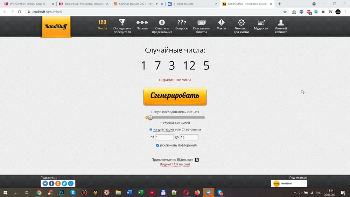This screenshot has width=350, height=197.
Task: Select the «из списка» radio option
Action: click(x=183, y=130)
